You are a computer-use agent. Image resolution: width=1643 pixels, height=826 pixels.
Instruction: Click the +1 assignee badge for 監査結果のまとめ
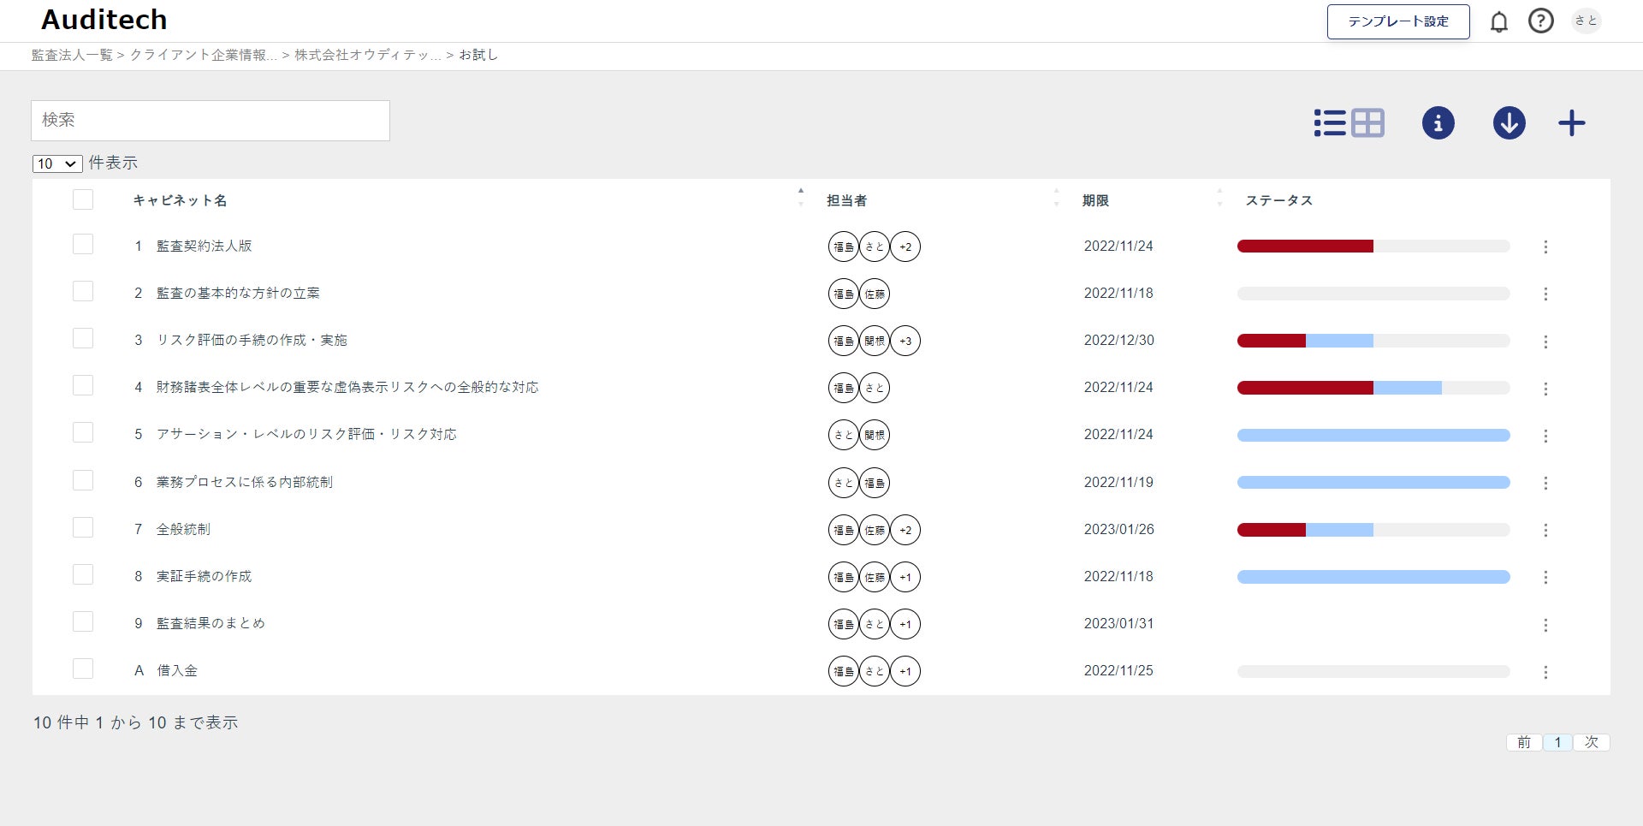pos(905,624)
